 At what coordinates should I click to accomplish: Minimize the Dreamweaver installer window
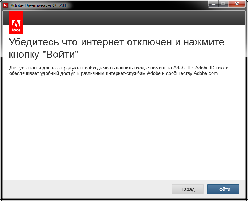coord(213,4)
